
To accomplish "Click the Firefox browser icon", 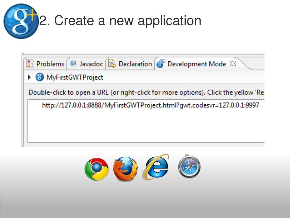I will (x=125, y=169).
